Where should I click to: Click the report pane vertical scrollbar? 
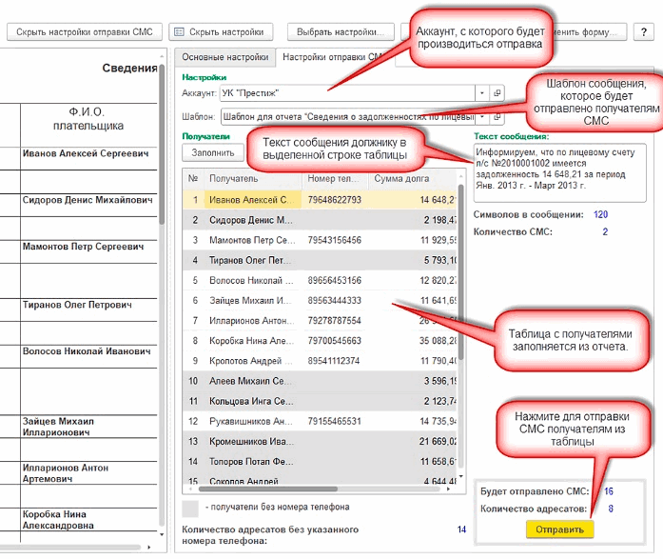(x=162, y=144)
